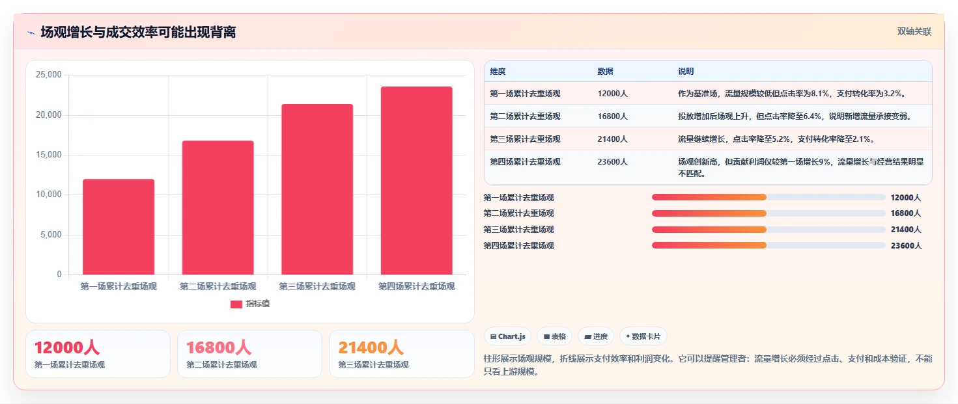Click the 21400人 cell in the table
The width and height of the screenshot is (958, 404).
tap(612, 139)
